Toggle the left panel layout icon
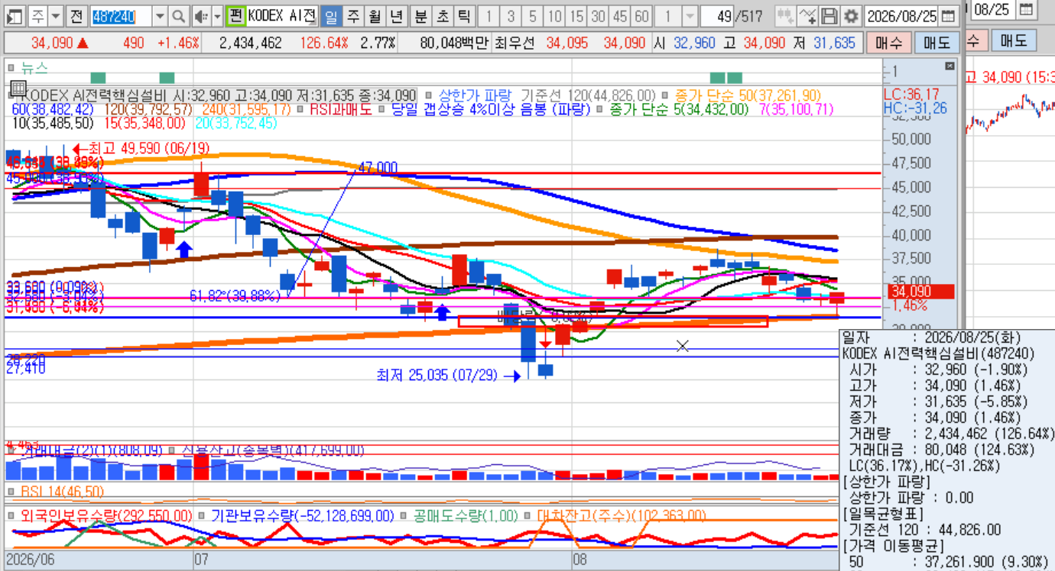Screen dimensions: 1055x571 [15, 16]
